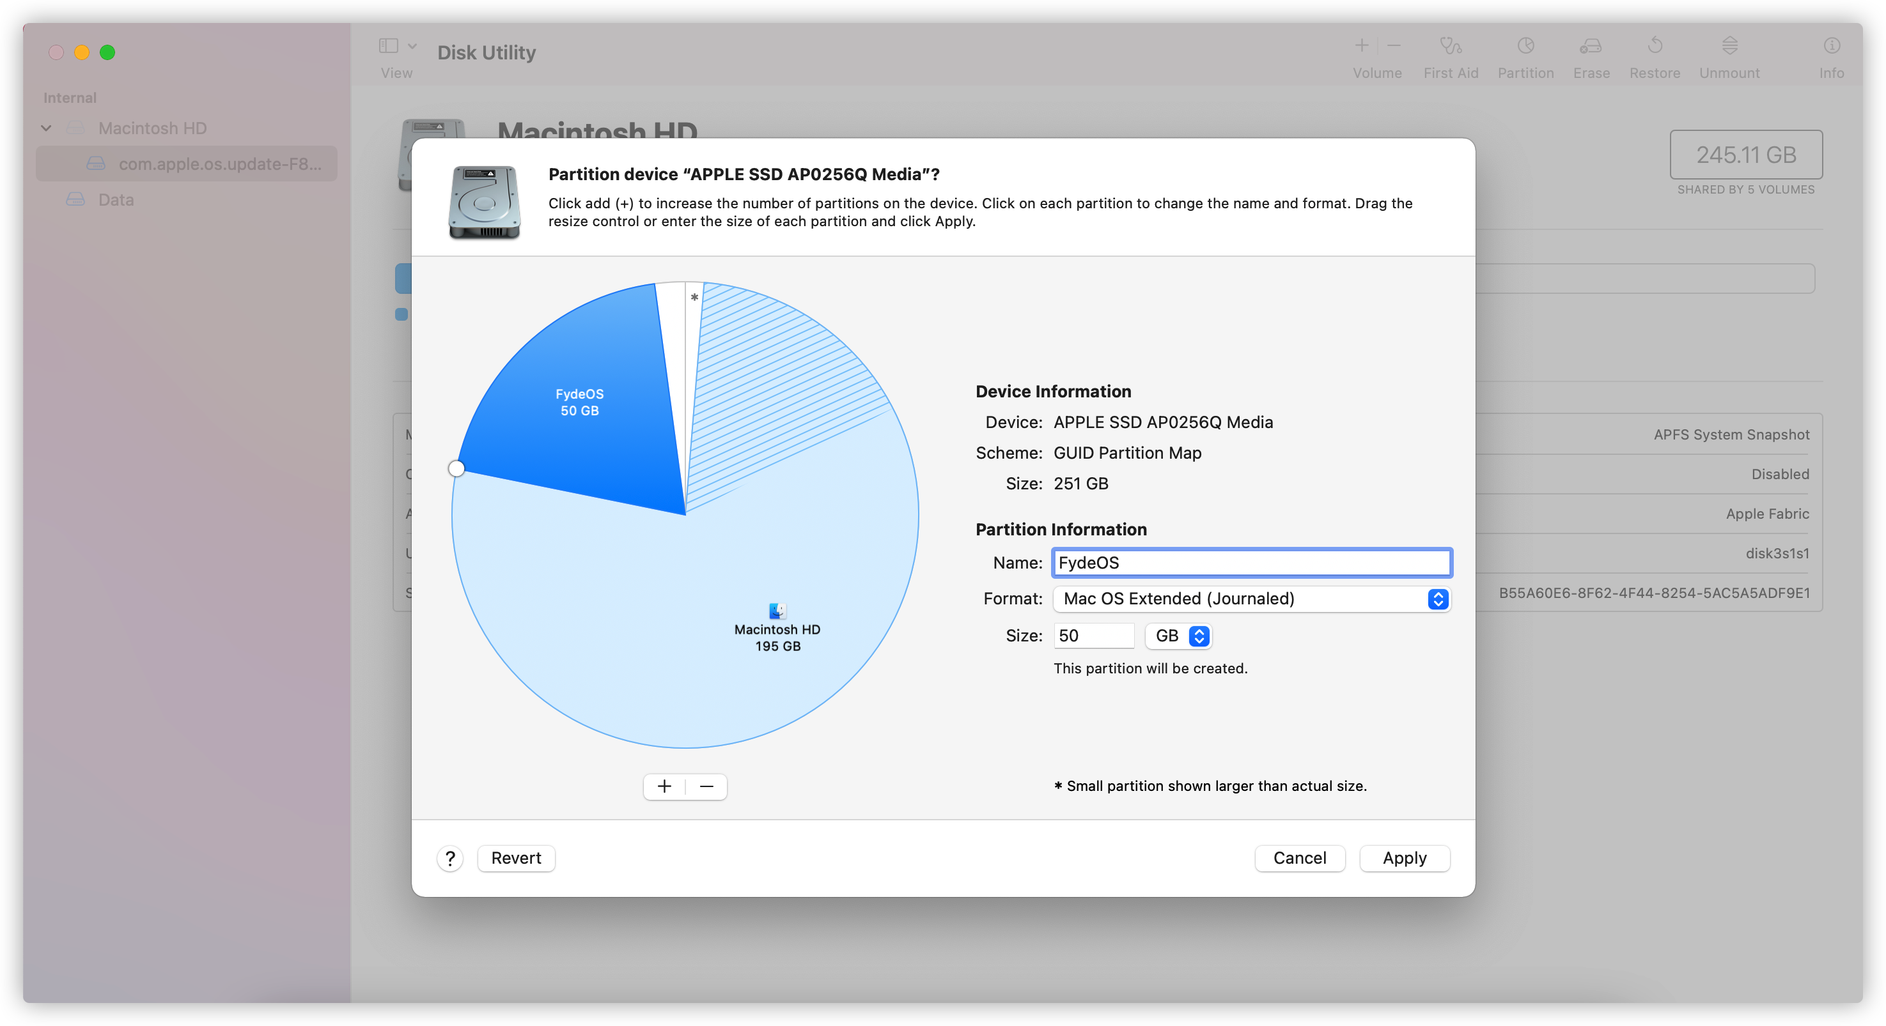Open the View sidebar icon
This screenshot has height=1026, width=1886.
[x=388, y=46]
